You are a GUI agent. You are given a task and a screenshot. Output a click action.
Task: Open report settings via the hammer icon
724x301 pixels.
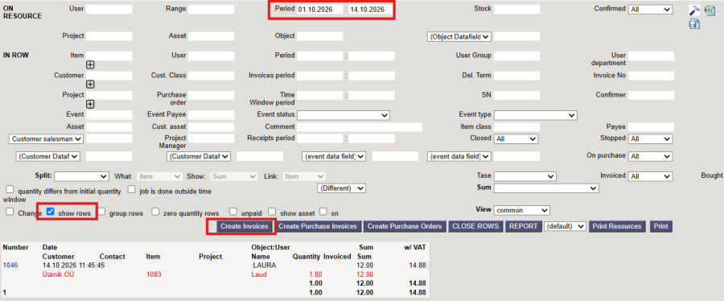(694, 10)
